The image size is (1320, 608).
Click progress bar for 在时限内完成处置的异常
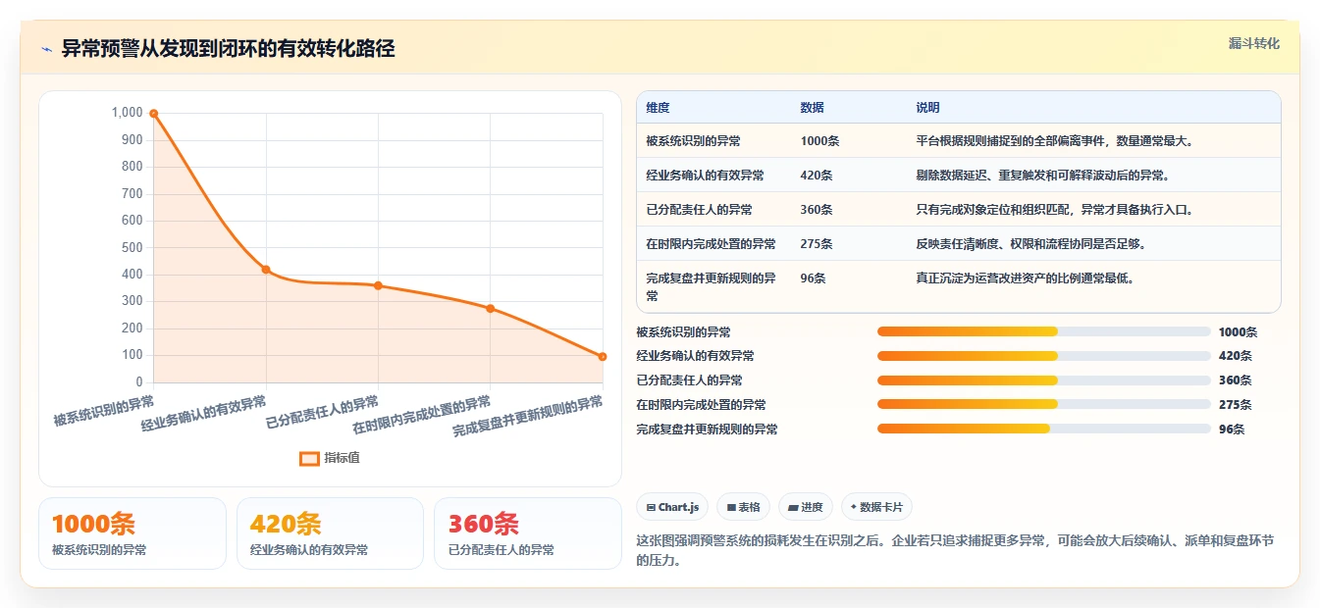tap(1044, 404)
